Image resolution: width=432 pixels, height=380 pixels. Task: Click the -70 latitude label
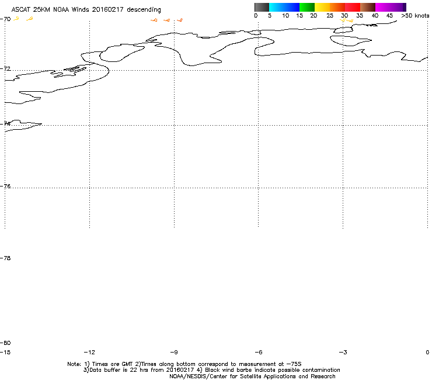coord(5,19)
